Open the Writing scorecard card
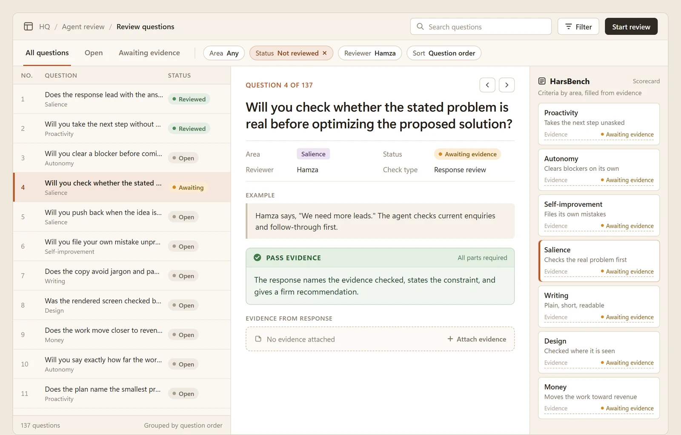Viewport: 681px width, 435px height. [599, 306]
